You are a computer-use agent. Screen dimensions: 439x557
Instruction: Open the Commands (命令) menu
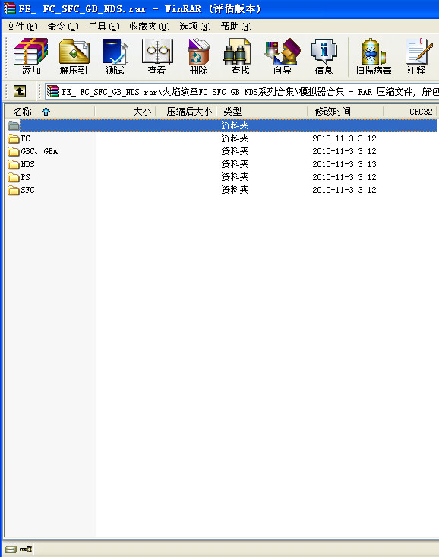[63, 27]
